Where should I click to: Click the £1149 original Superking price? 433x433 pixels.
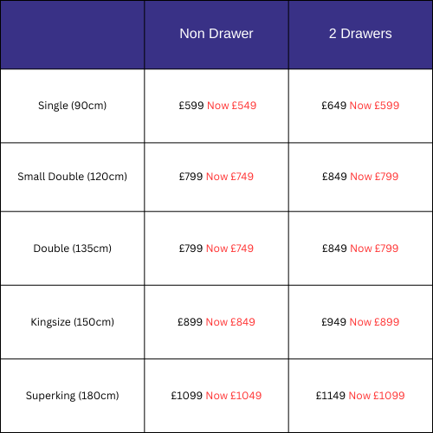(x=331, y=396)
